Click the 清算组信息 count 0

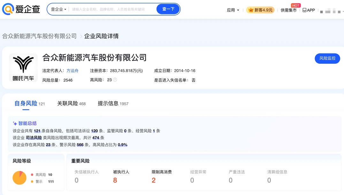(x=269, y=180)
